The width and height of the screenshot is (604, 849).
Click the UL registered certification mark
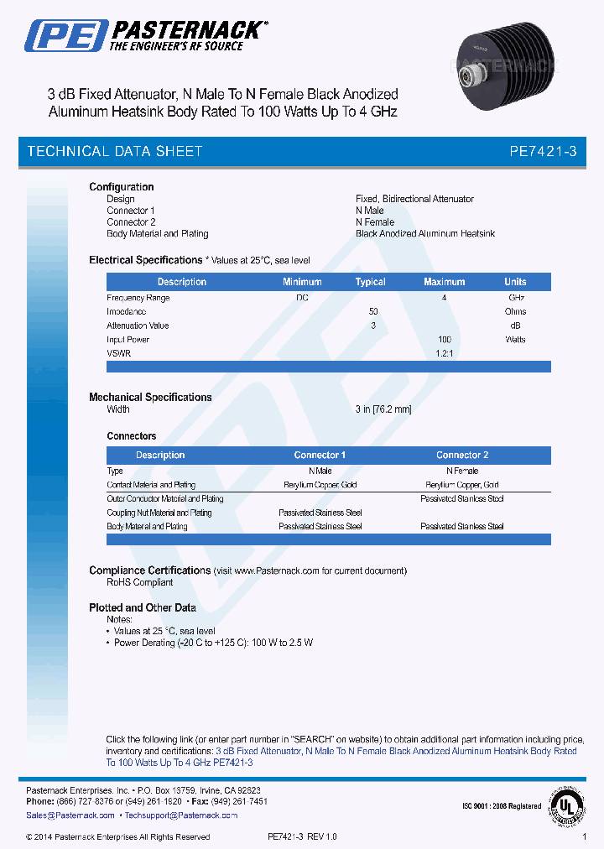tap(566, 807)
